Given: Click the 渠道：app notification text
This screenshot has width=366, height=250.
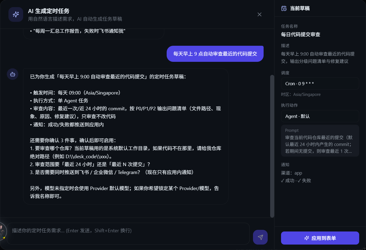Looking at the screenshot, I should tap(292, 173).
